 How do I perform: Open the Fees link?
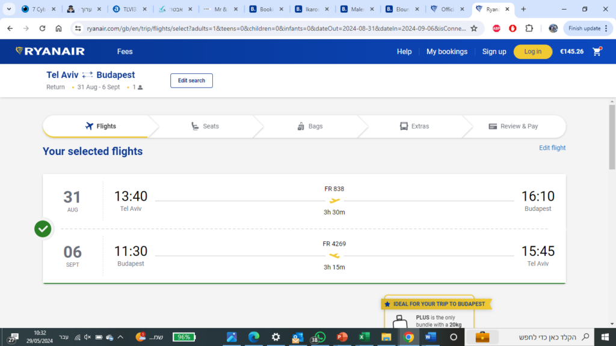tap(125, 52)
